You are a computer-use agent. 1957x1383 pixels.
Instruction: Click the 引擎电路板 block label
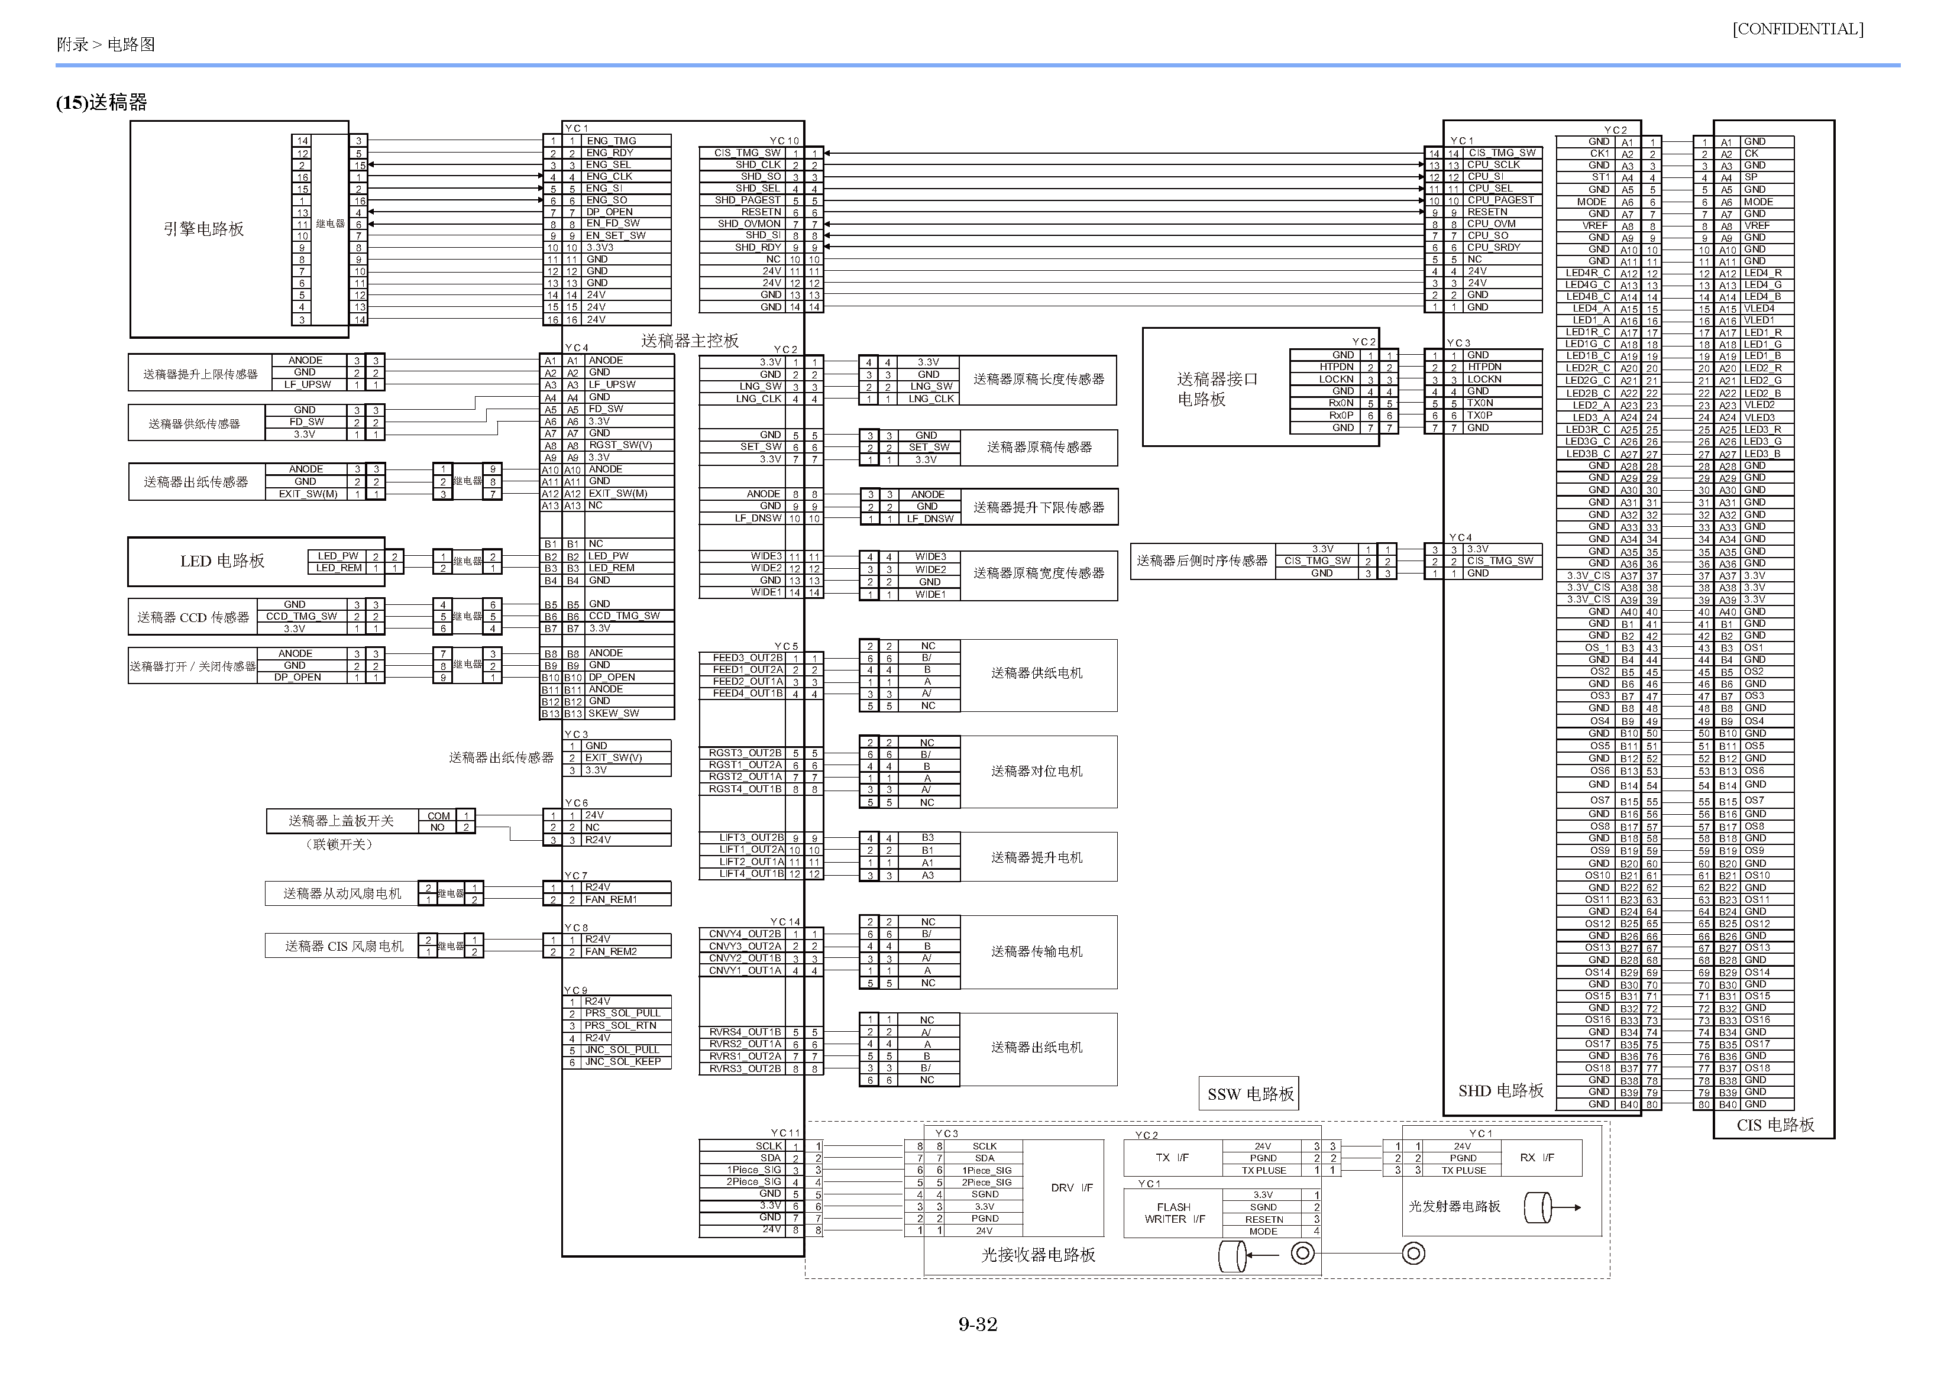[203, 228]
